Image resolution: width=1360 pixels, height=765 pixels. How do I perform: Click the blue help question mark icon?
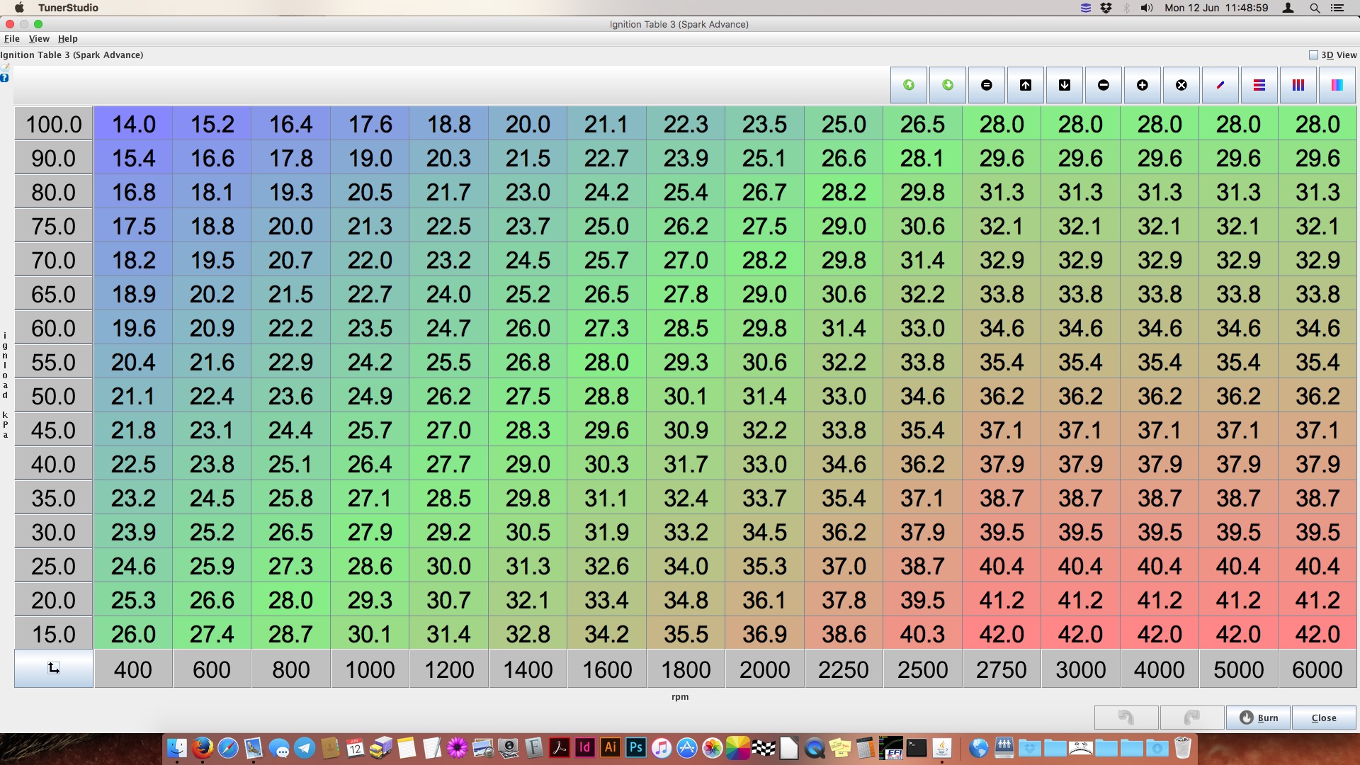click(x=4, y=78)
